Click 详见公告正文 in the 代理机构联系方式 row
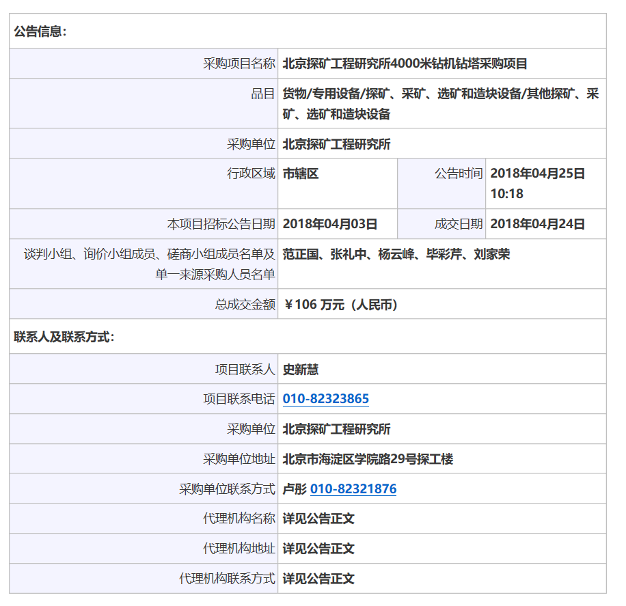The height and width of the screenshot is (606, 626). tap(318, 579)
